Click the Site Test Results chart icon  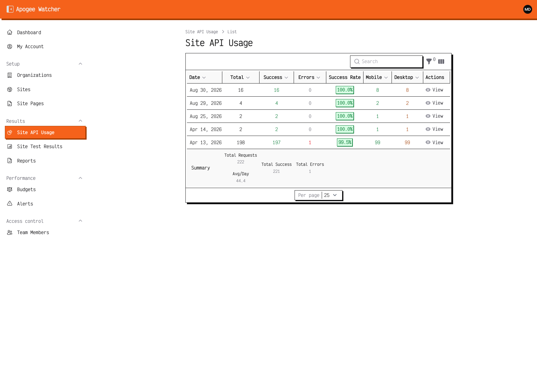point(10,146)
